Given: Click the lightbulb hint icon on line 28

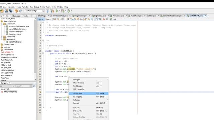Looking at the screenshot, I should pos(40,92).
